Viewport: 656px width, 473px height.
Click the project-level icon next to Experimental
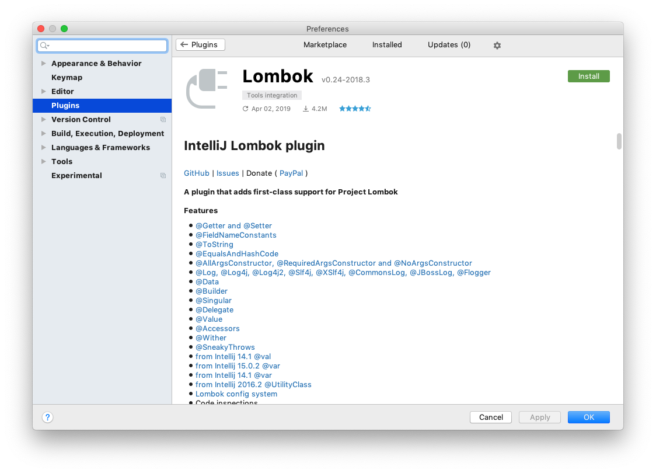(163, 176)
